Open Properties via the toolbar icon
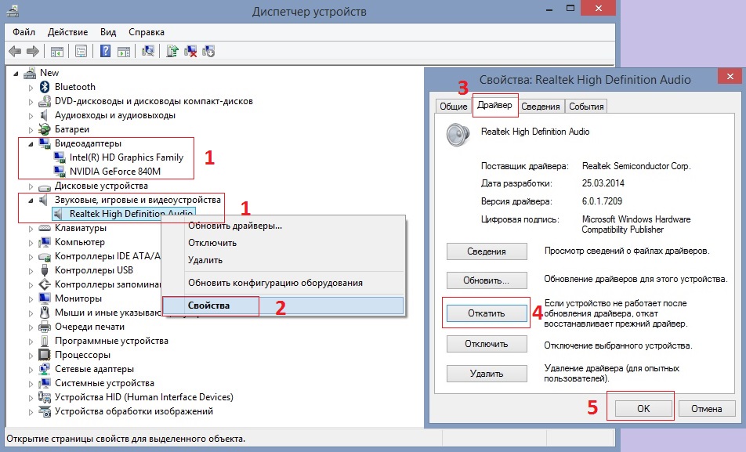 81,51
